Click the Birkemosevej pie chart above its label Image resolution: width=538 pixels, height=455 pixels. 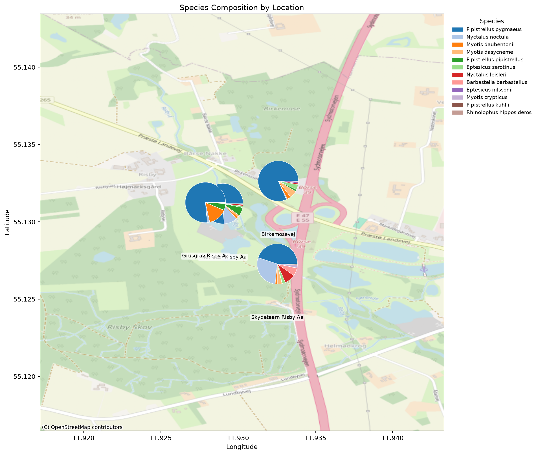click(x=278, y=181)
